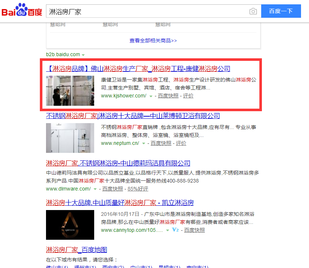This screenshot has height=268, width=309.
Task: Click 评价 for kjshower result
Action: point(188,96)
